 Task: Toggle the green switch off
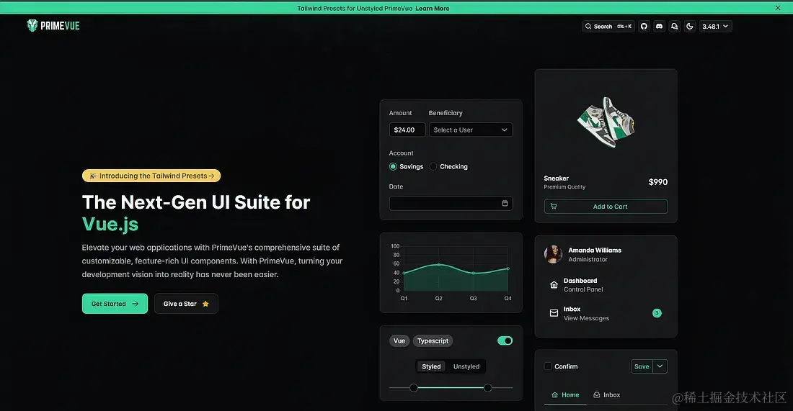click(505, 340)
